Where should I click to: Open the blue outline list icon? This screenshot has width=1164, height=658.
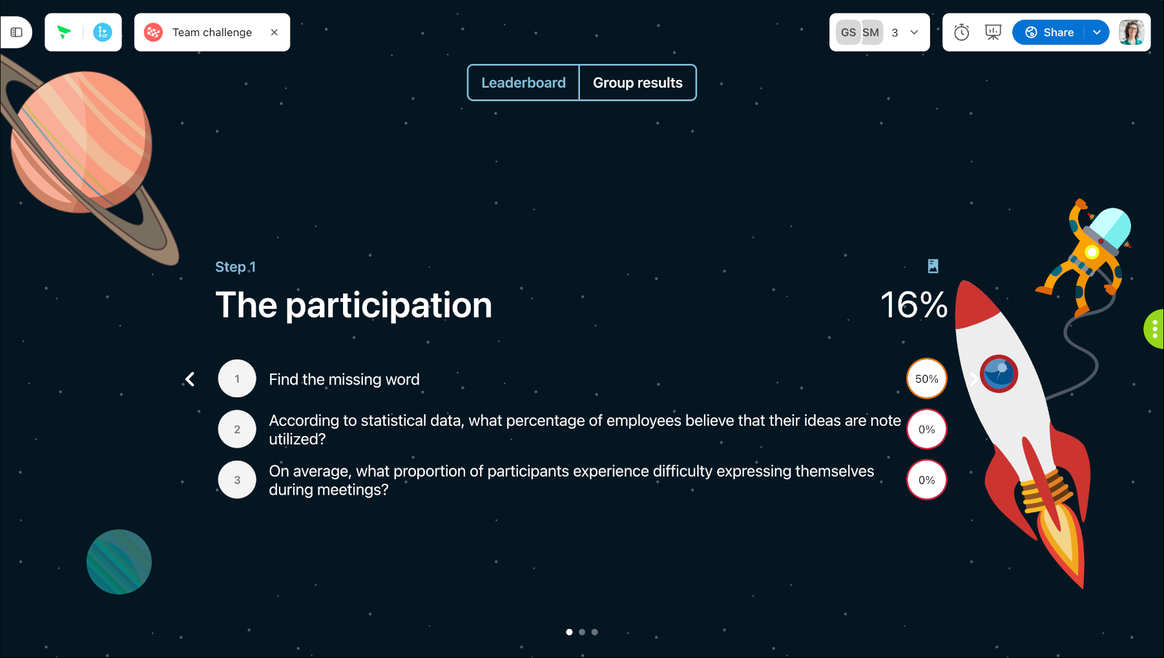(103, 32)
